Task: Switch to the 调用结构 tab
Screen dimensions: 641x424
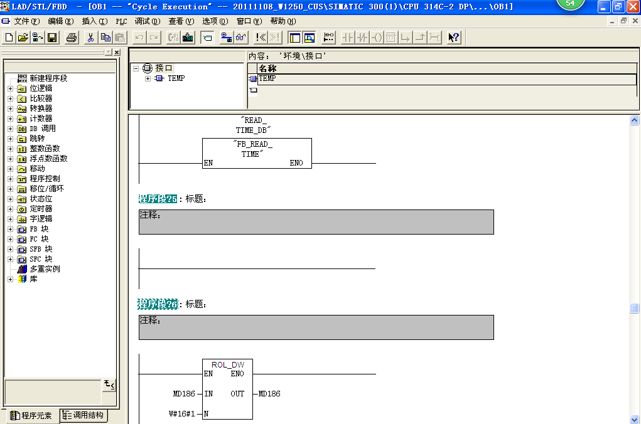Action: [x=83, y=415]
